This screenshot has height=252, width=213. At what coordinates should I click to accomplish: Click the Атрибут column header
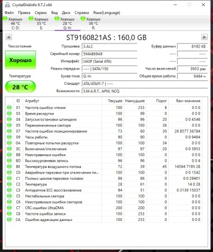point(62,101)
